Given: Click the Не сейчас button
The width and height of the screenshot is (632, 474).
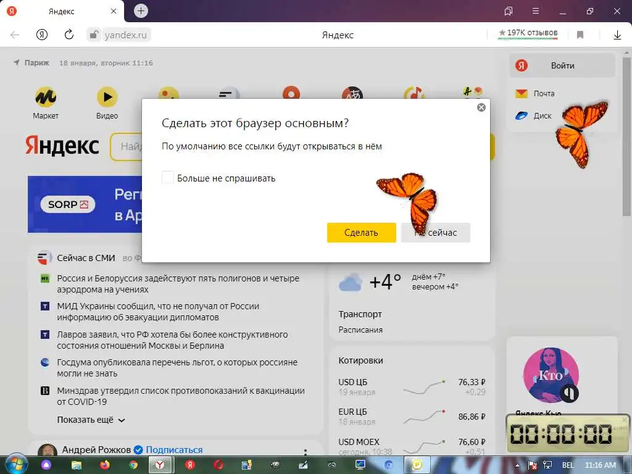Looking at the screenshot, I should [x=435, y=233].
